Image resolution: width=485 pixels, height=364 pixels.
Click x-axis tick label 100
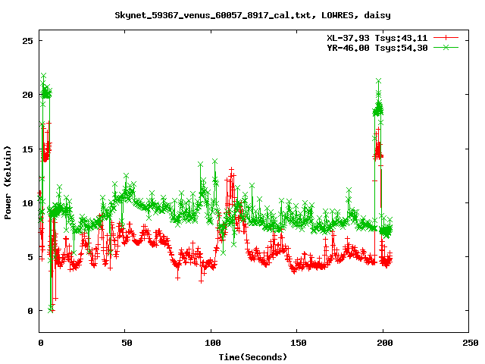click(212, 343)
